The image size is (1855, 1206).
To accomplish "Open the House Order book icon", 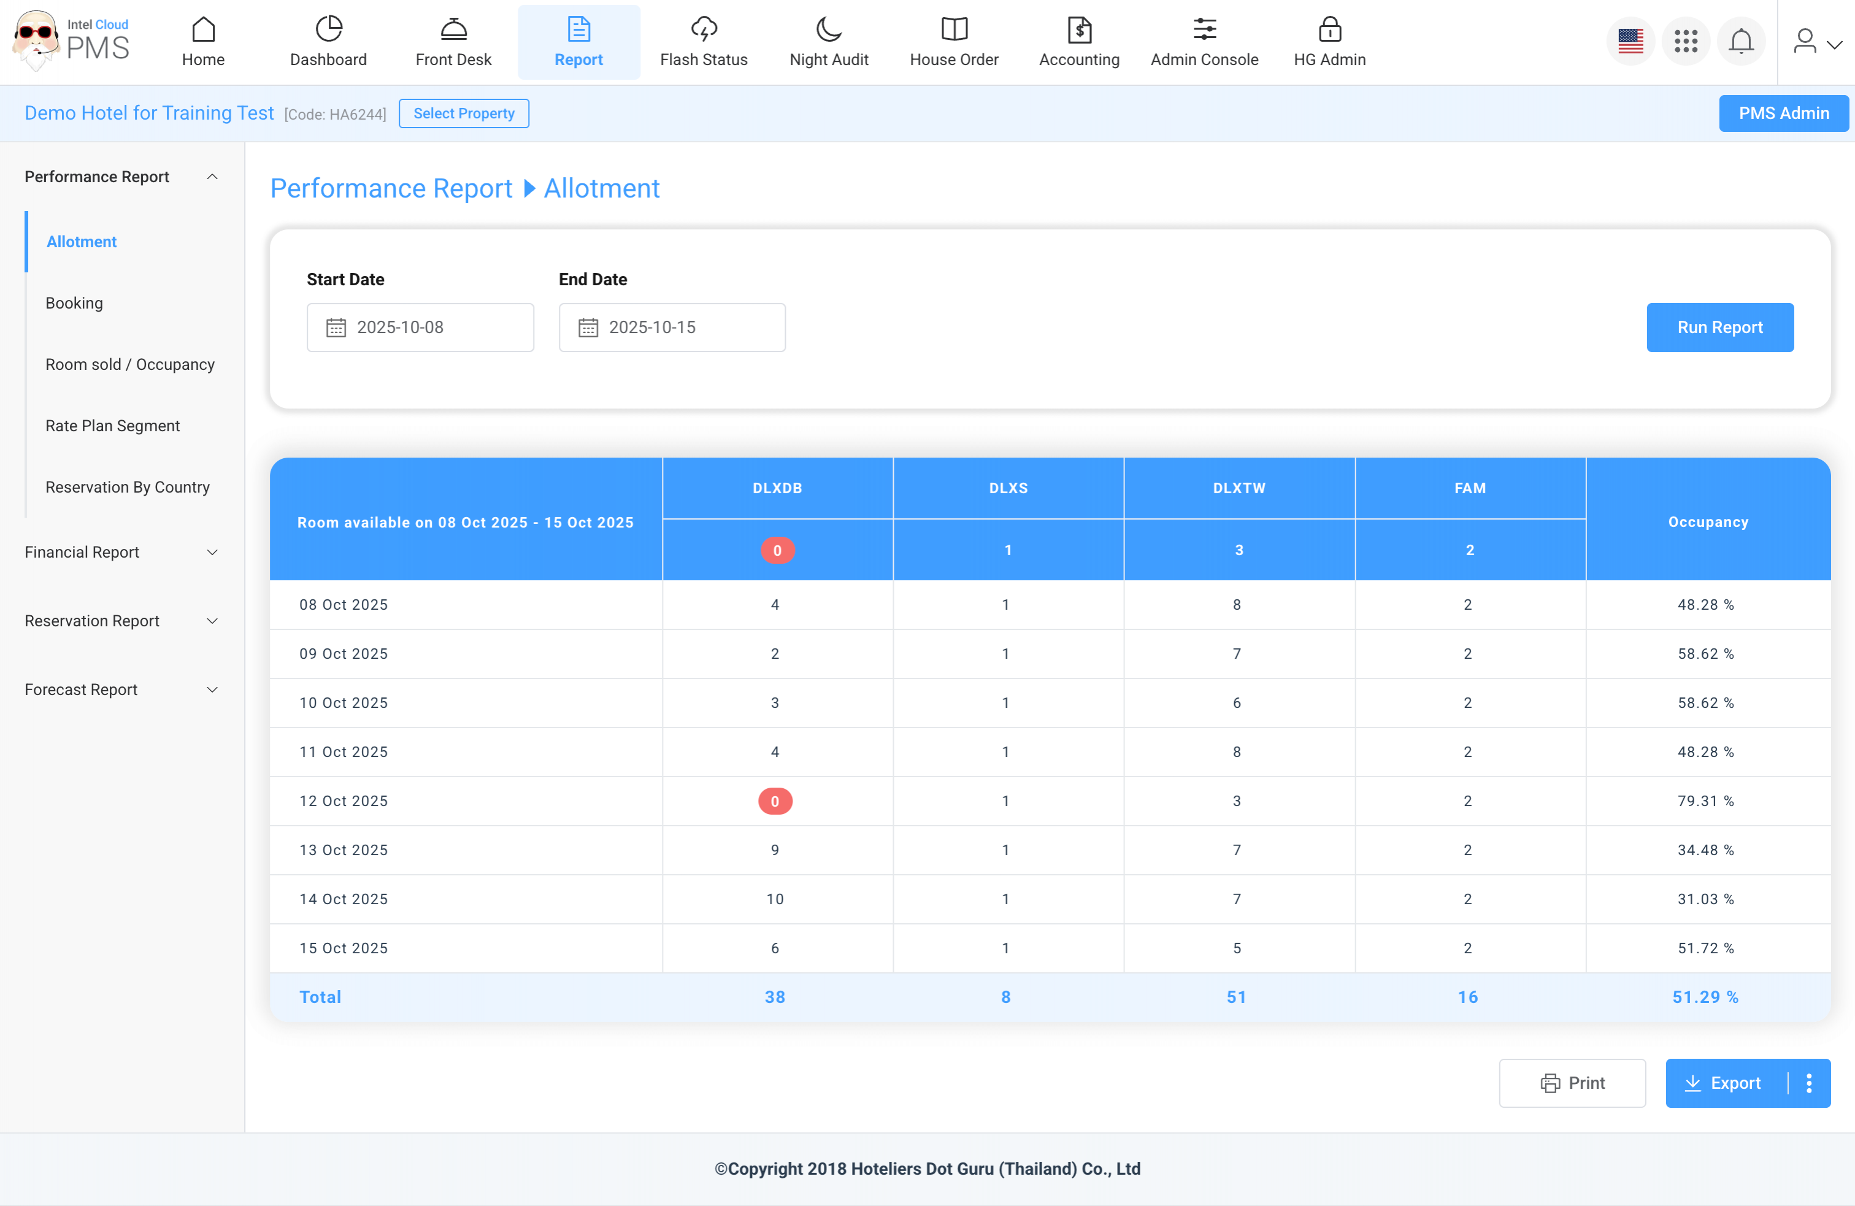I will (x=953, y=29).
